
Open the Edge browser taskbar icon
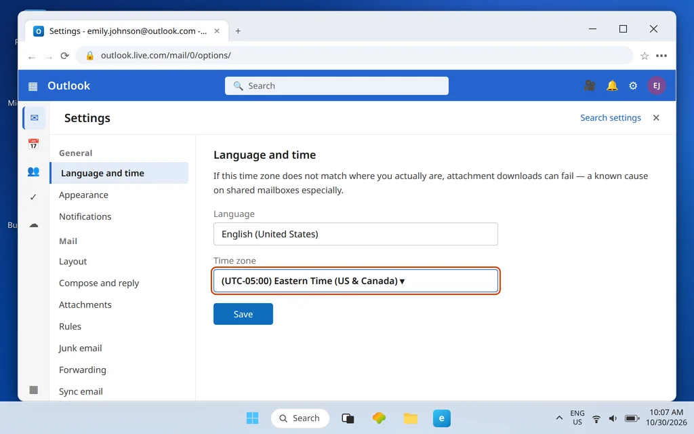[x=442, y=418]
